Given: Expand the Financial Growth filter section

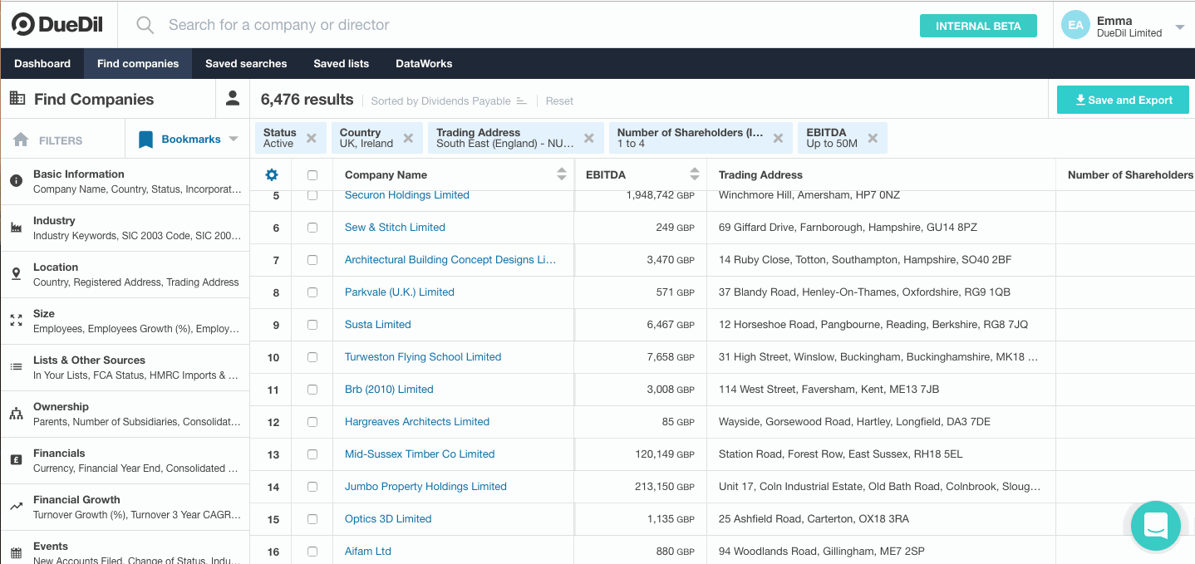Looking at the screenshot, I should click(x=125, y=507).
